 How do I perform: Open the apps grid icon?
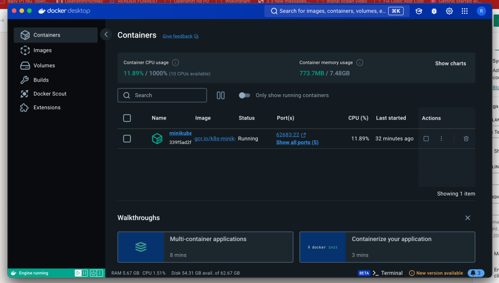[464, 11]
